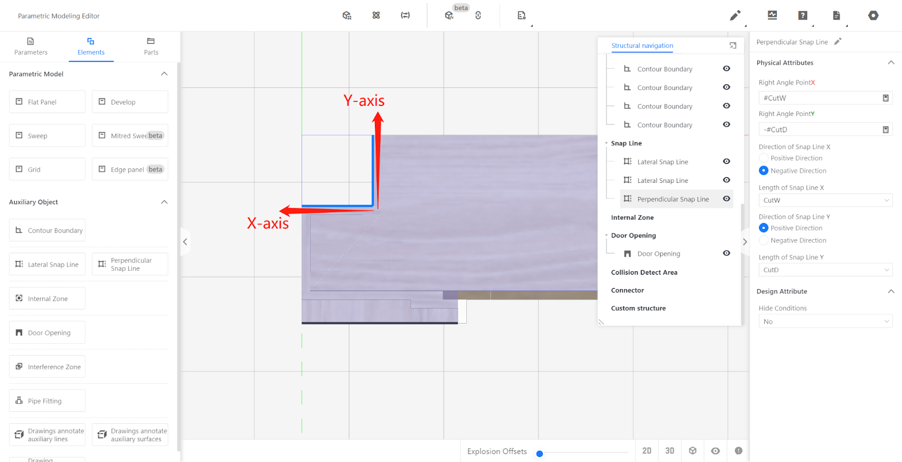Switch to 2D view mode
This screenshot has width=902, height=462.
pos(647,451)
